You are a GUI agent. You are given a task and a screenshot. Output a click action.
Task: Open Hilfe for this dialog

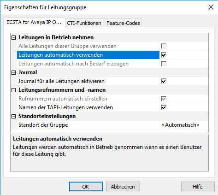coord(198,187)
